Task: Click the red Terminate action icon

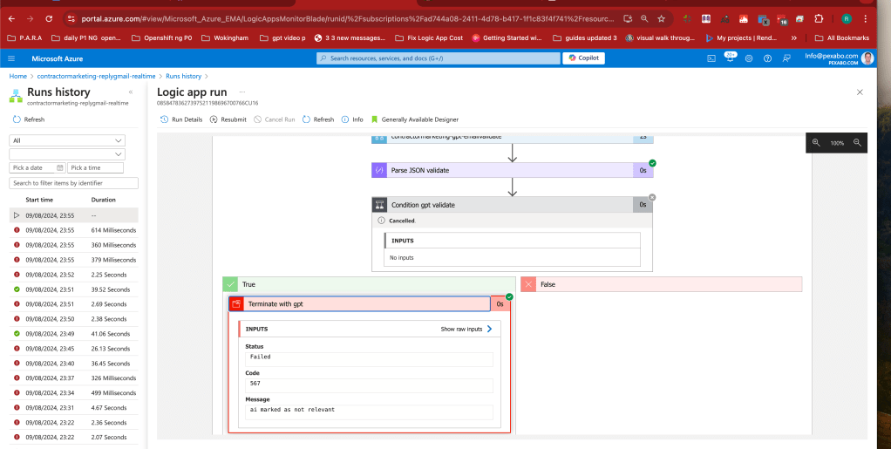Action: click(x=236, y=304)
